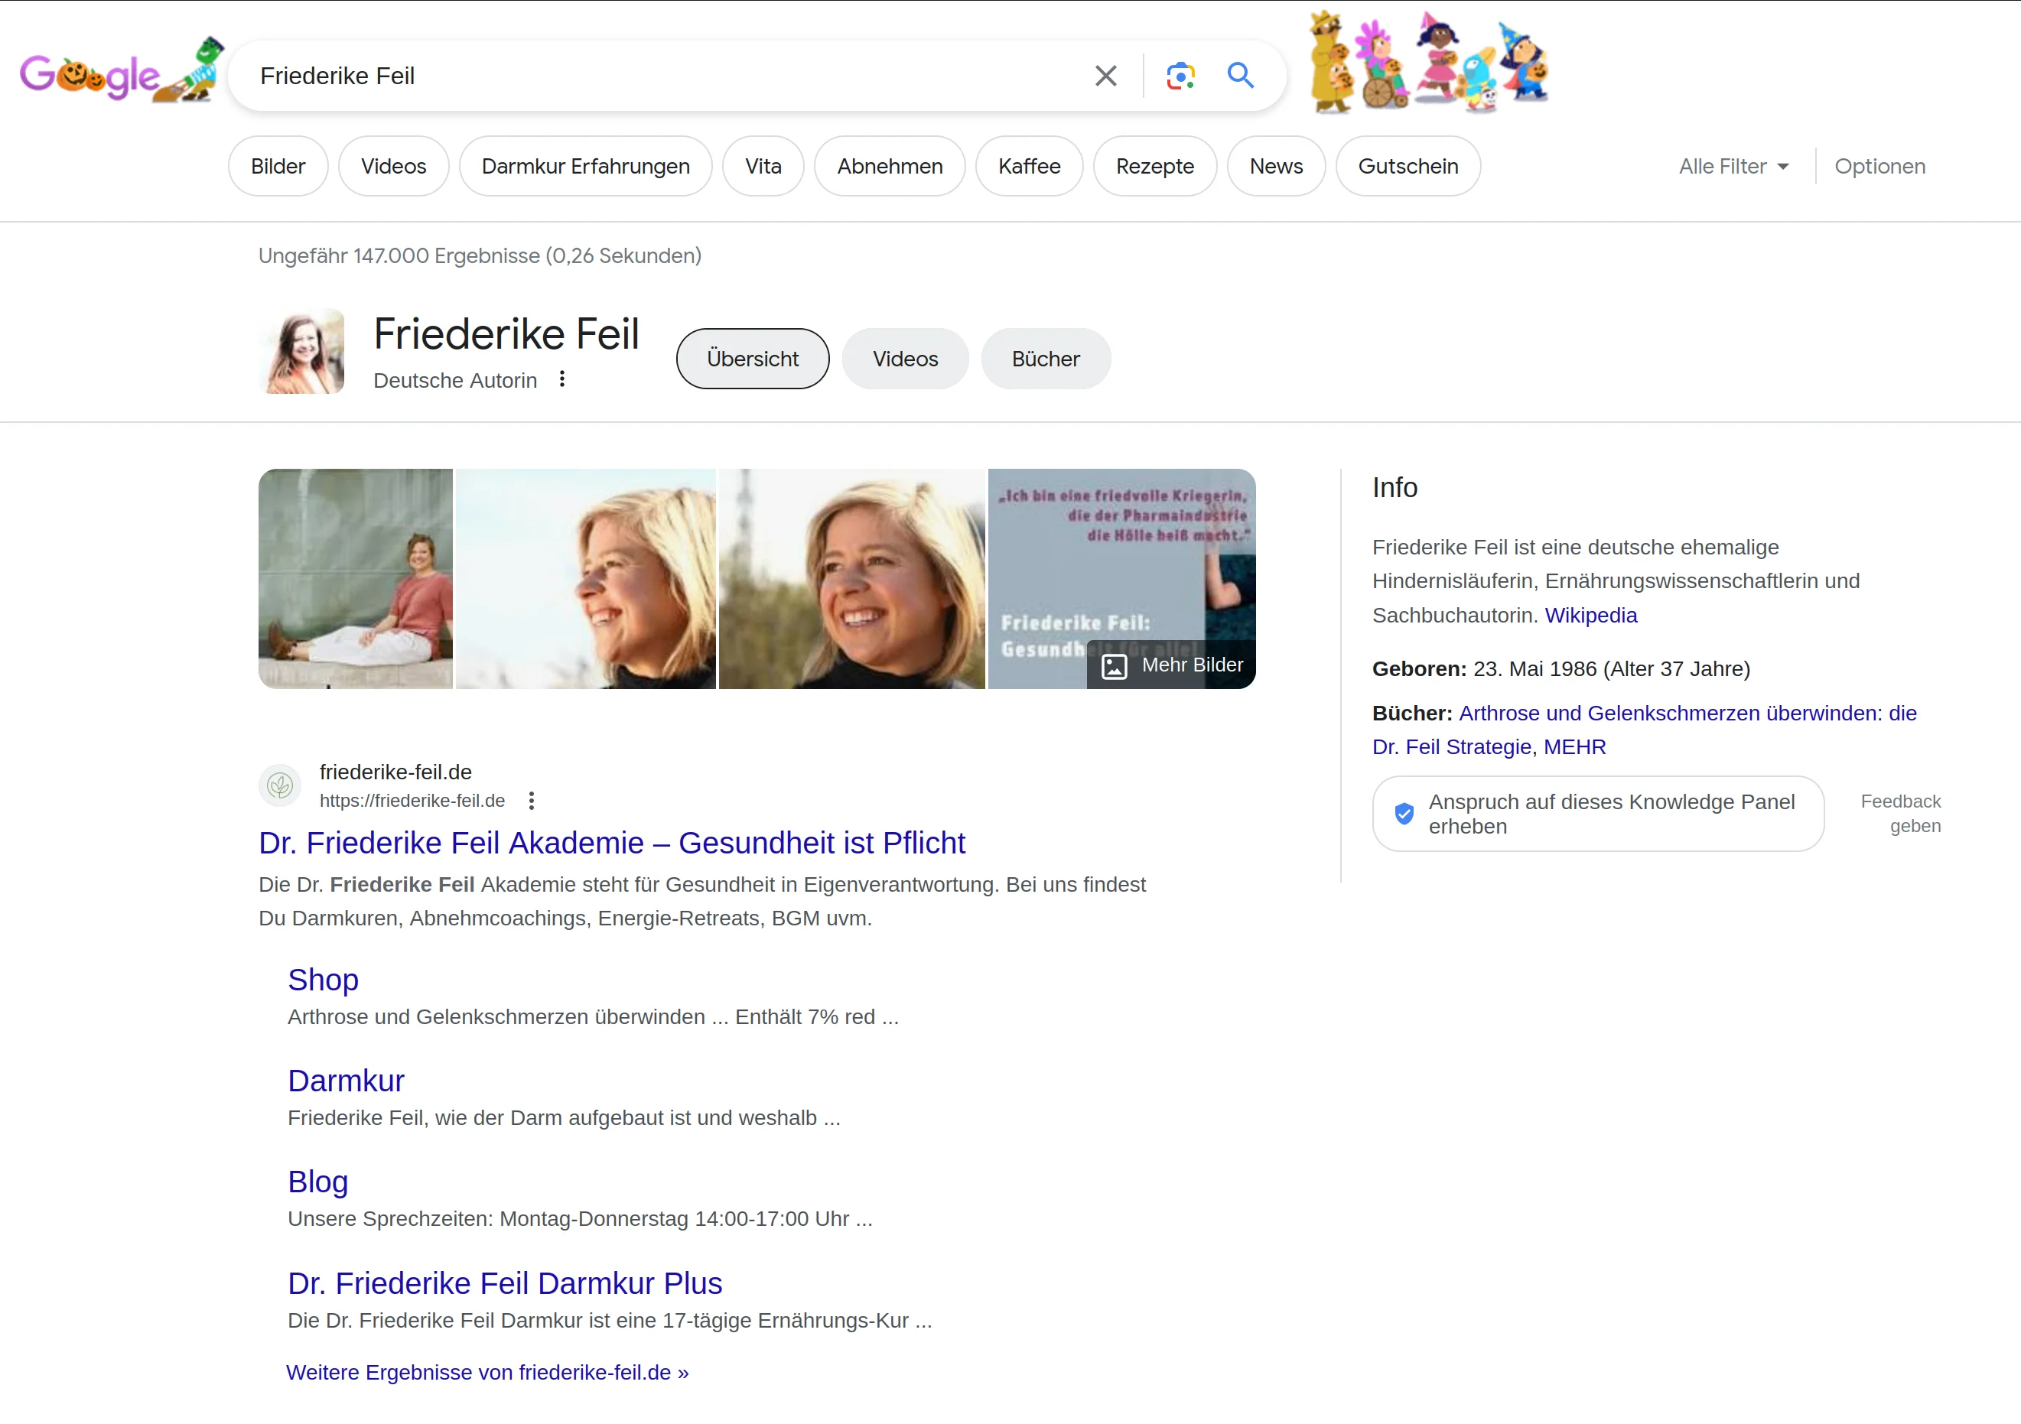Open the Optionen search tools
Screen dimensions: 2021x1424
(x=1879, y=167)
